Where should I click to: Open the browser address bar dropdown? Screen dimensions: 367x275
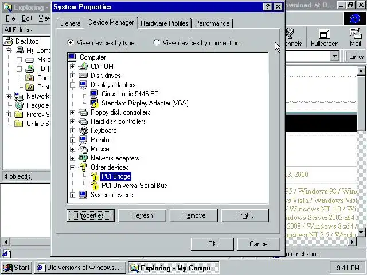[335, 56]
